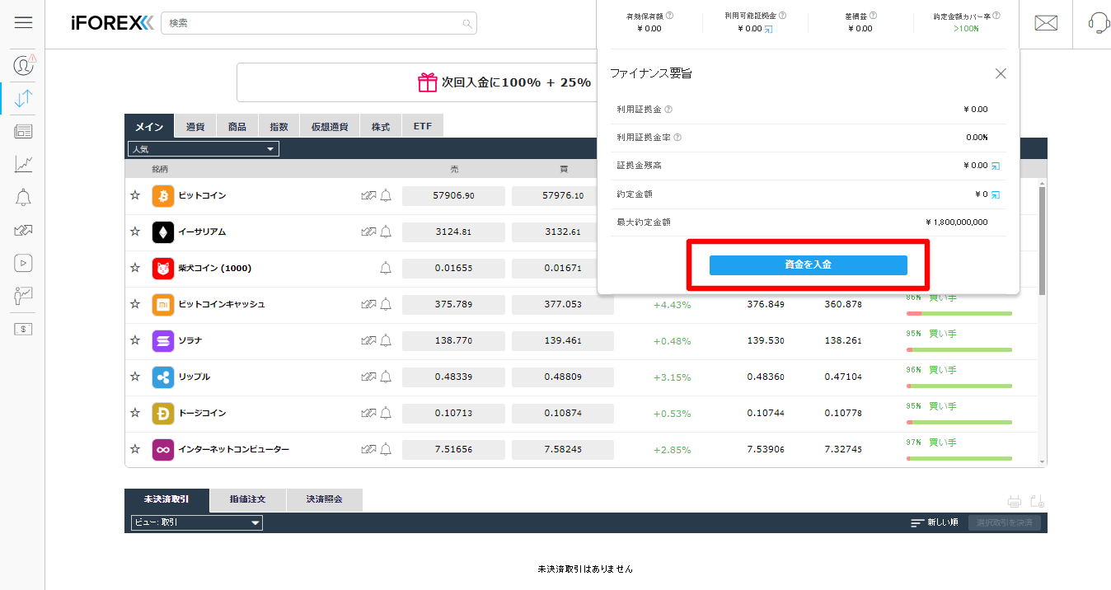Viewport: 1111px width, 590px height.
Task: Open the ビュー:取引 dropdown
Action: 196,522
